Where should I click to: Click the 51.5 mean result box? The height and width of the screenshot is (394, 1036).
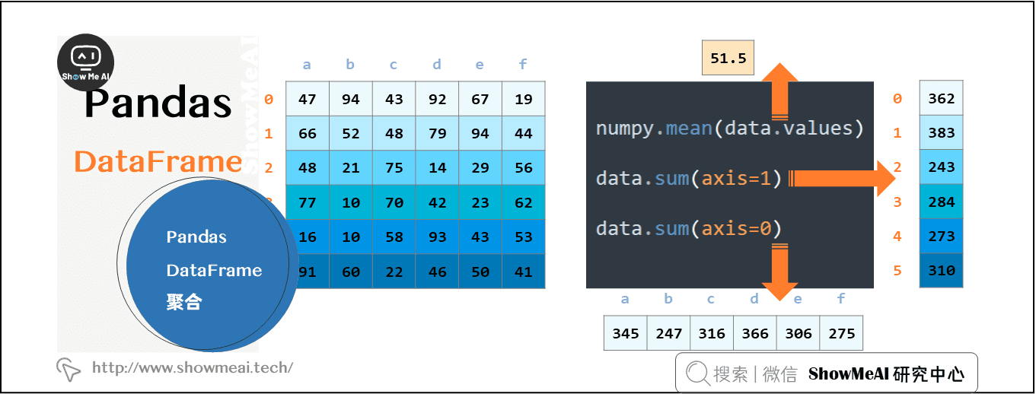[728, 58]
